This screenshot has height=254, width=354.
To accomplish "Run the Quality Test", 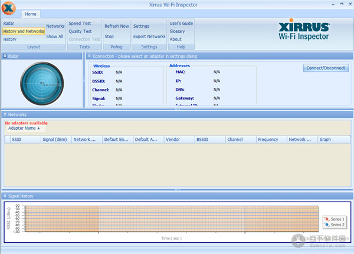I will pos(80,31).
